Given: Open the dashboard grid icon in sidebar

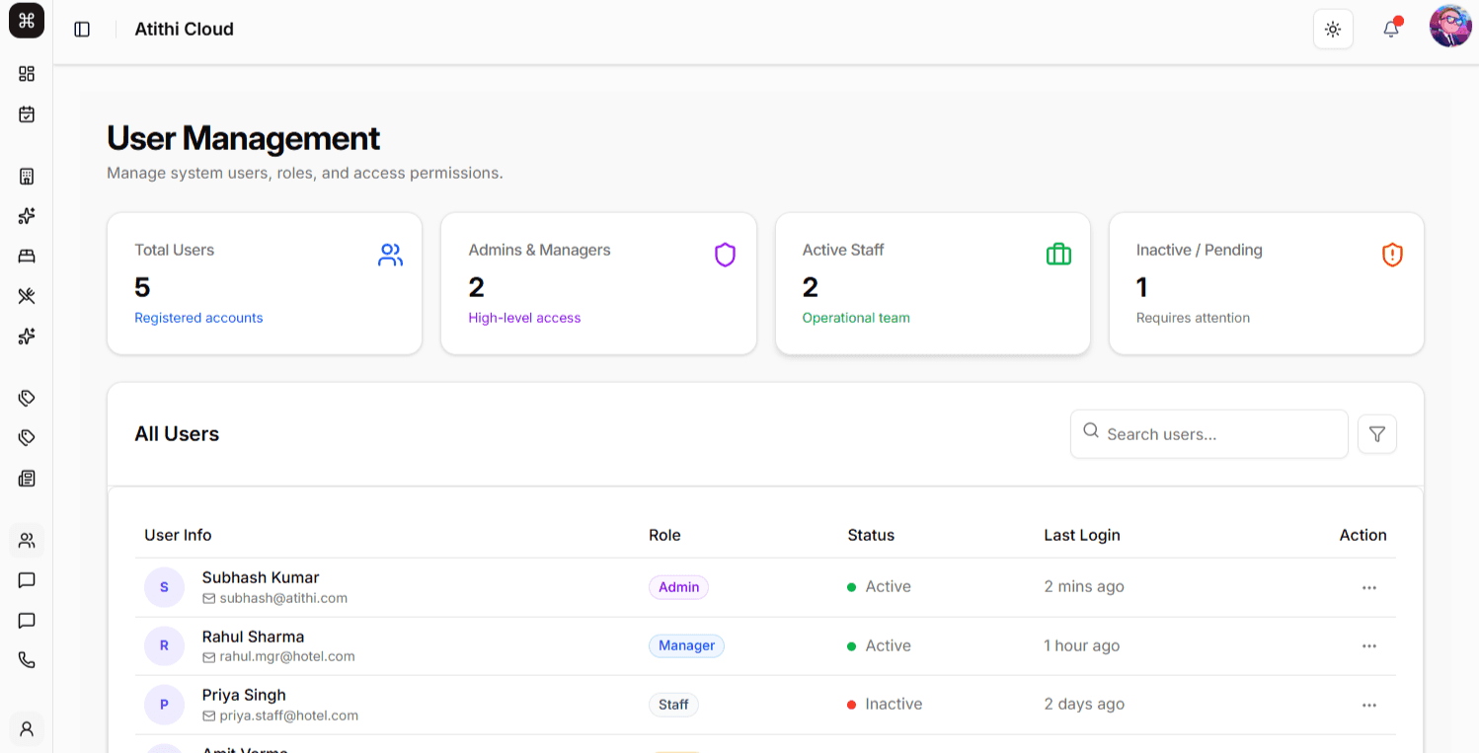Looking at the screenshot, I should (x=27, y=74).
